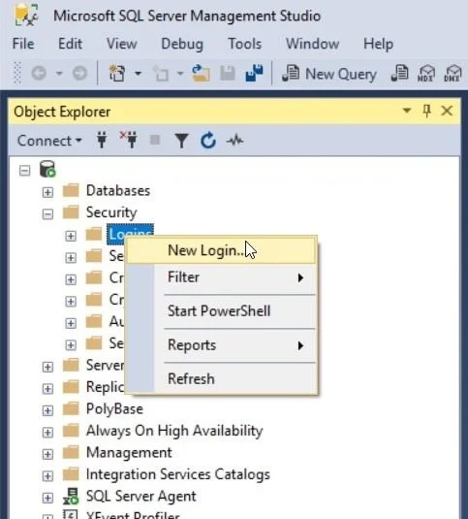Select the SQL Server Agent tree item
This screenshot has height=519, width=468.
[x=141, y=497]
